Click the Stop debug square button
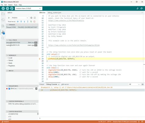Image resolution: width=145 pixels, height=123 pixels. (34, 22)
